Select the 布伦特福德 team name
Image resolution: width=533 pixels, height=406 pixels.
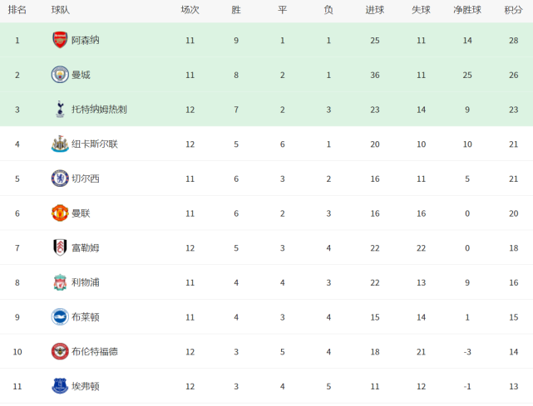(95, 352)
